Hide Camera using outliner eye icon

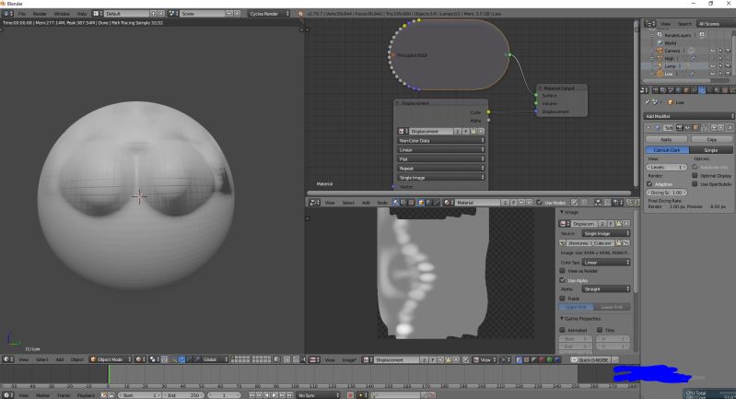tap(713, 51)
